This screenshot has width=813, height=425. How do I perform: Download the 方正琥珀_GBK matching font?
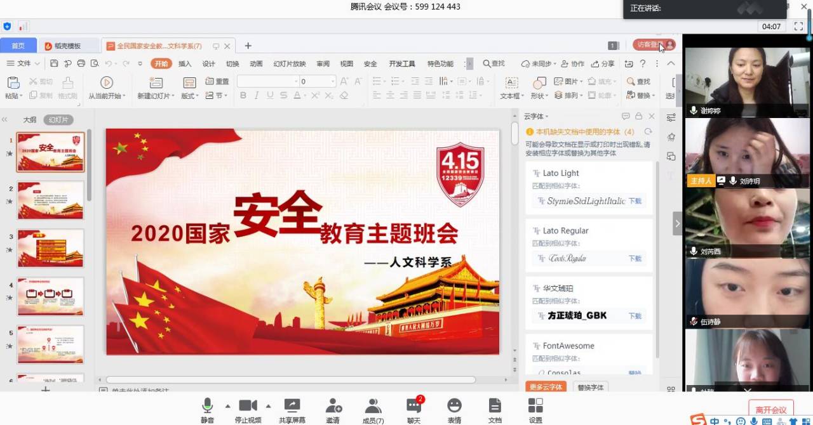(x=635, y=316)
